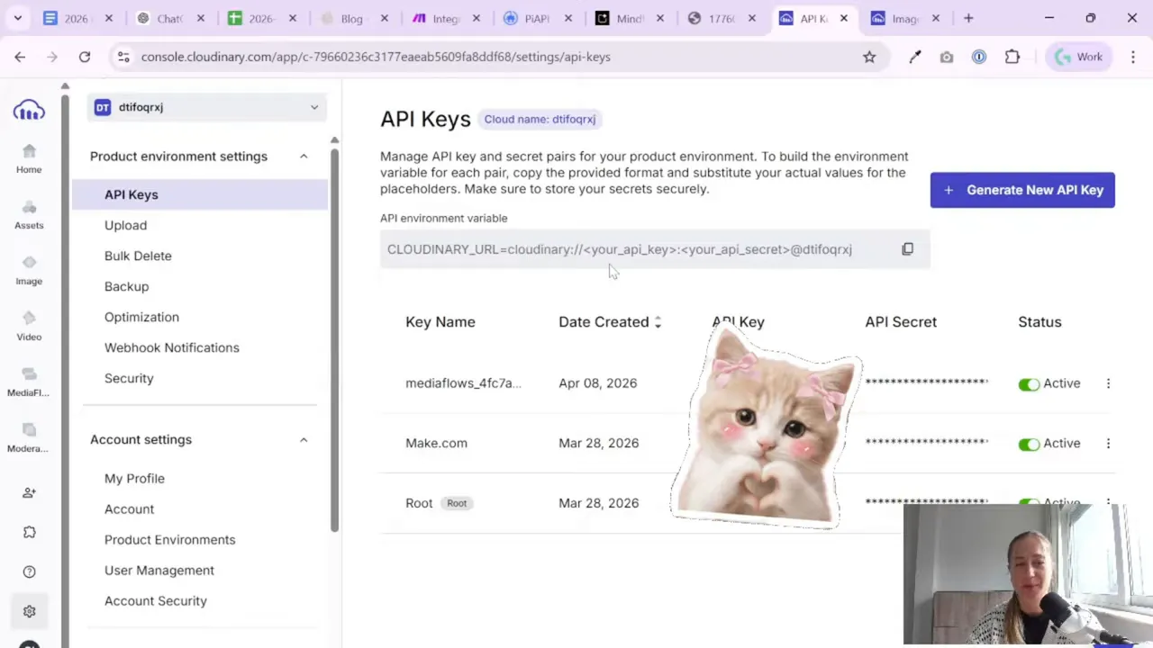Open Moderation in the left rail
This screenshot has height=648, width=1153.
click(x=29, y=437)
